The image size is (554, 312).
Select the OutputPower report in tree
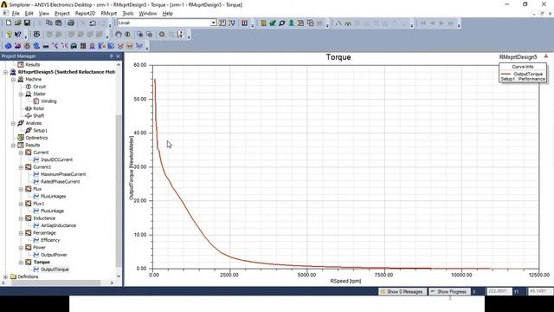click(54, 255)
